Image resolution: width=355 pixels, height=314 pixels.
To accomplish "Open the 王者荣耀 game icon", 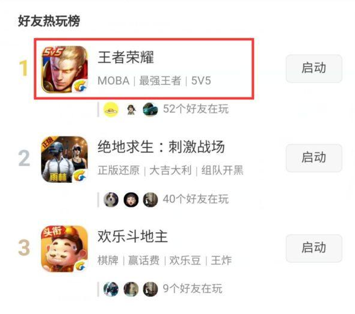I will click(x=64, y=70).
